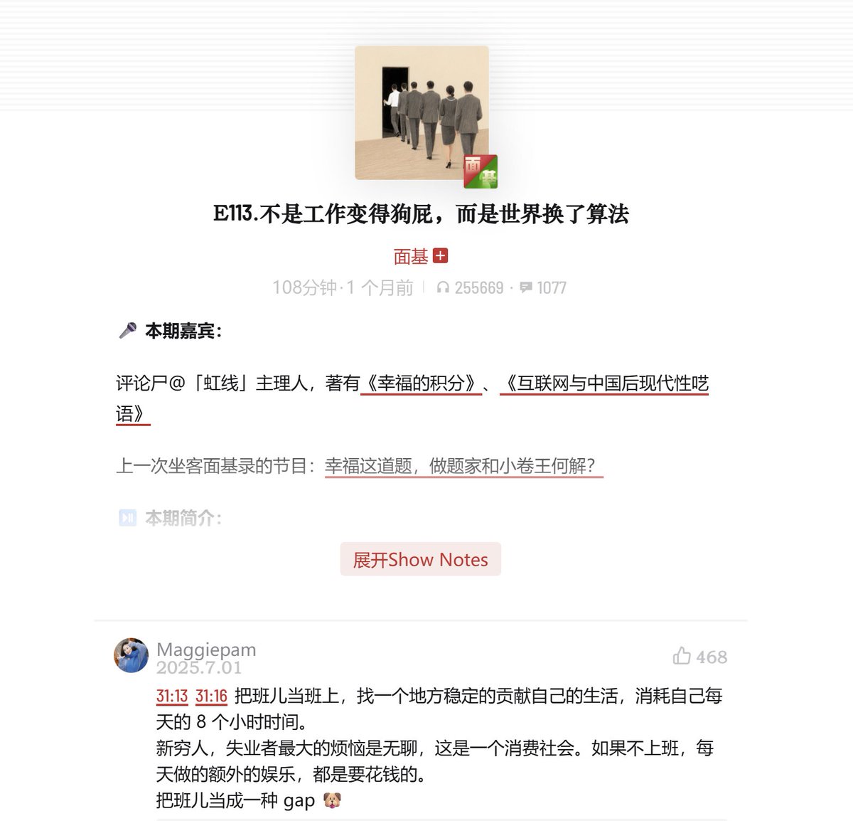Open《互联网与中国后现代性呓语》link

(412, 398)
